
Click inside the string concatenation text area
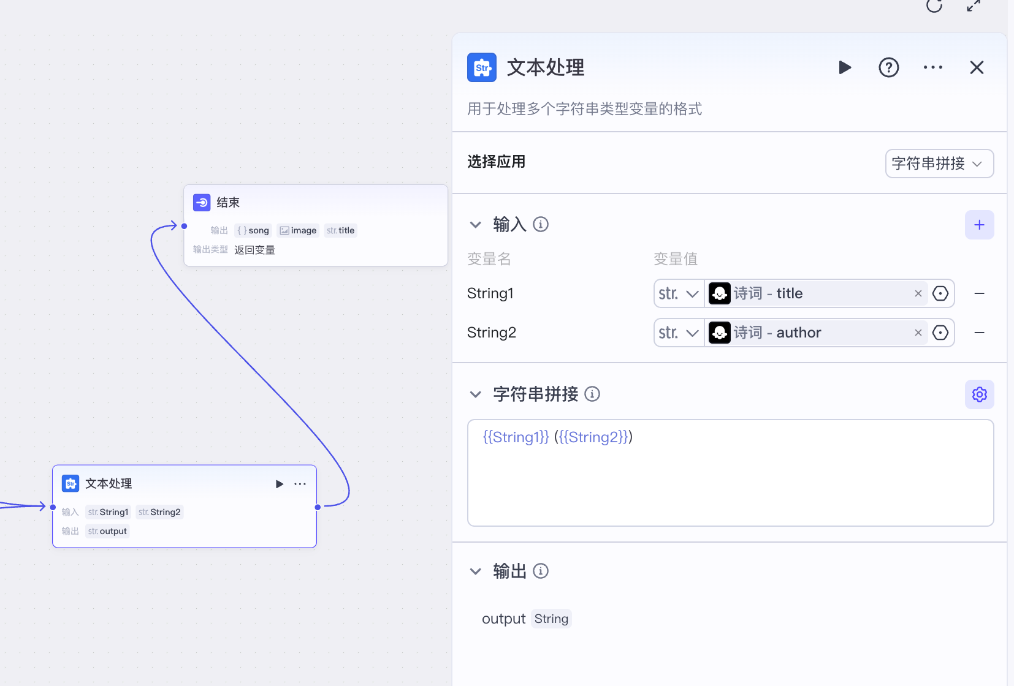tap(730, 472)
